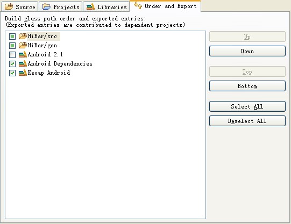This screenshot has width=291, height=224.
Task: Click the Ksoap Android library icon
Action: click(x=23, y=73)
